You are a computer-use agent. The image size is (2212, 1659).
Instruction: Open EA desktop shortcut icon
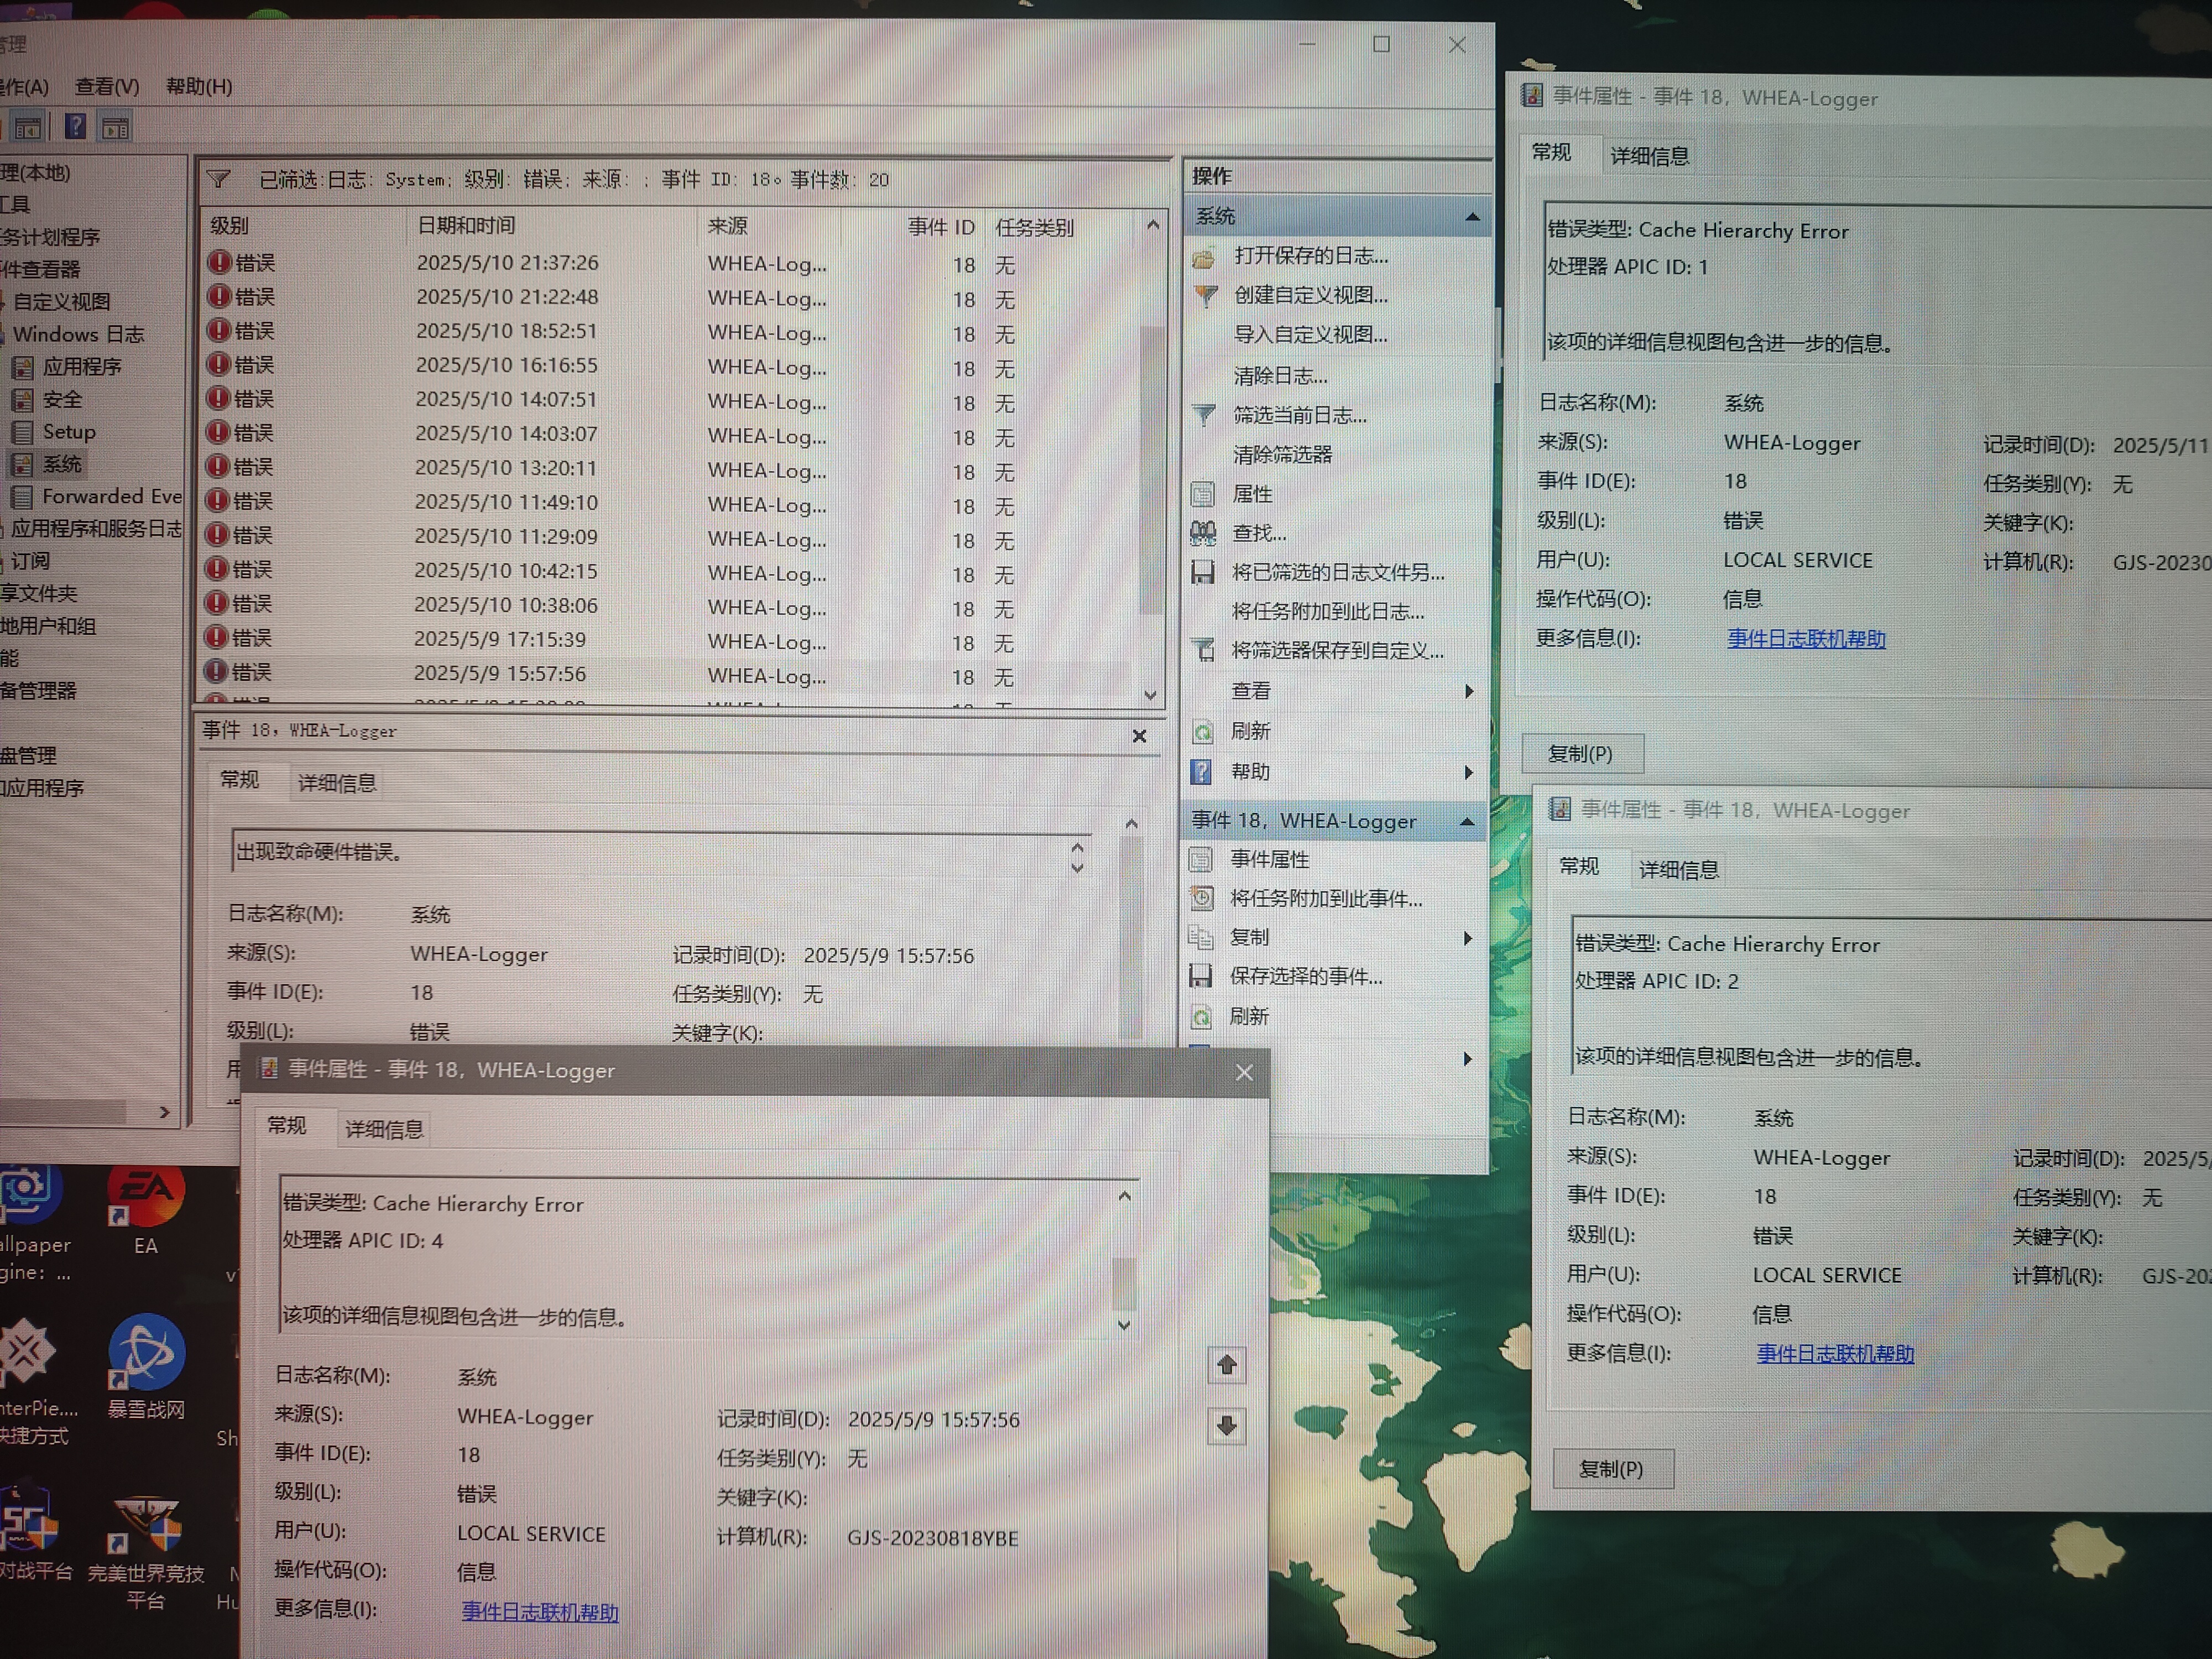coord(146,1193)
